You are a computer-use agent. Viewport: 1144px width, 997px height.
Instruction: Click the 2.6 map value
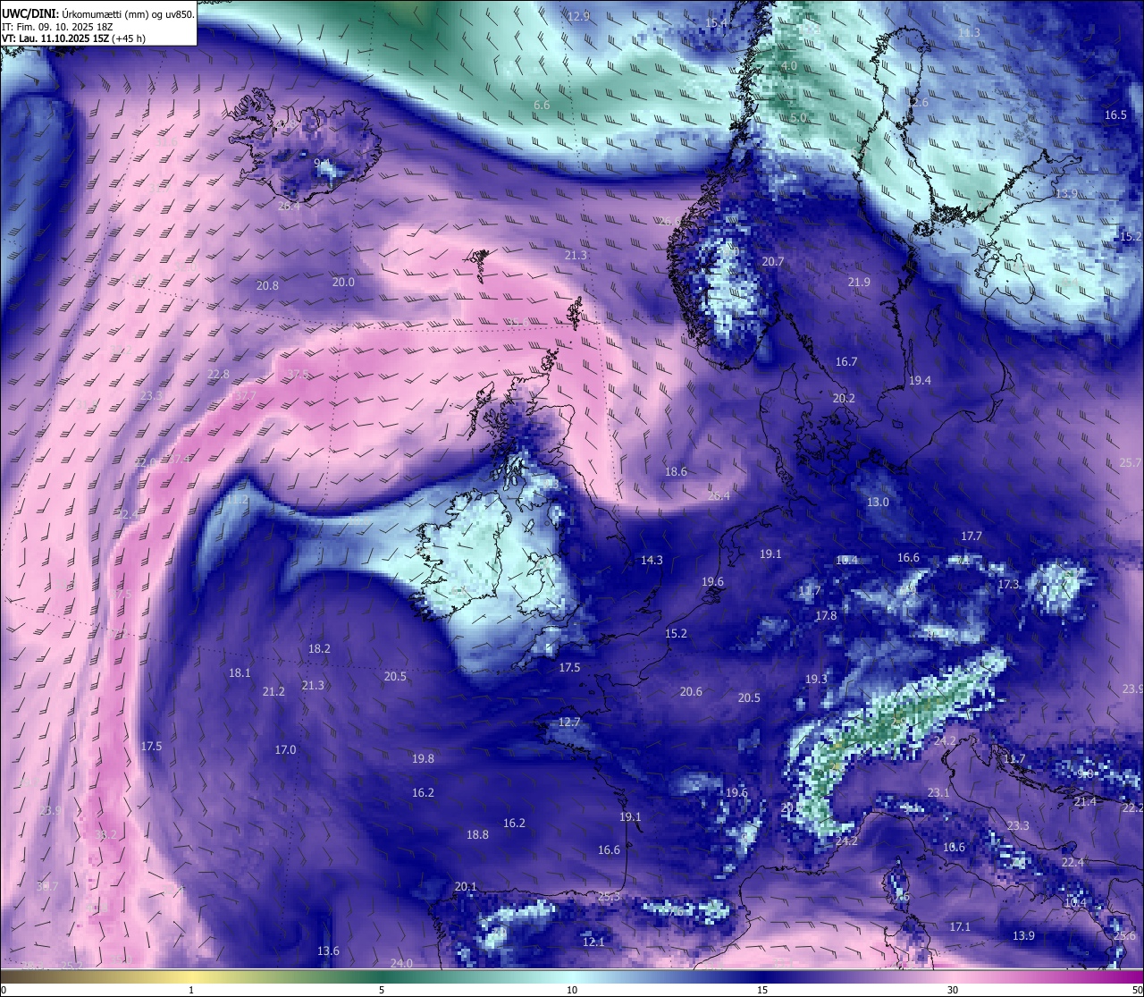point(919,103)
